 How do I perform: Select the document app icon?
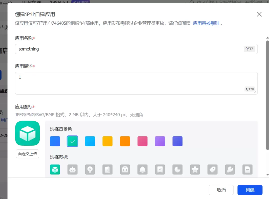[x=247, y=169]
